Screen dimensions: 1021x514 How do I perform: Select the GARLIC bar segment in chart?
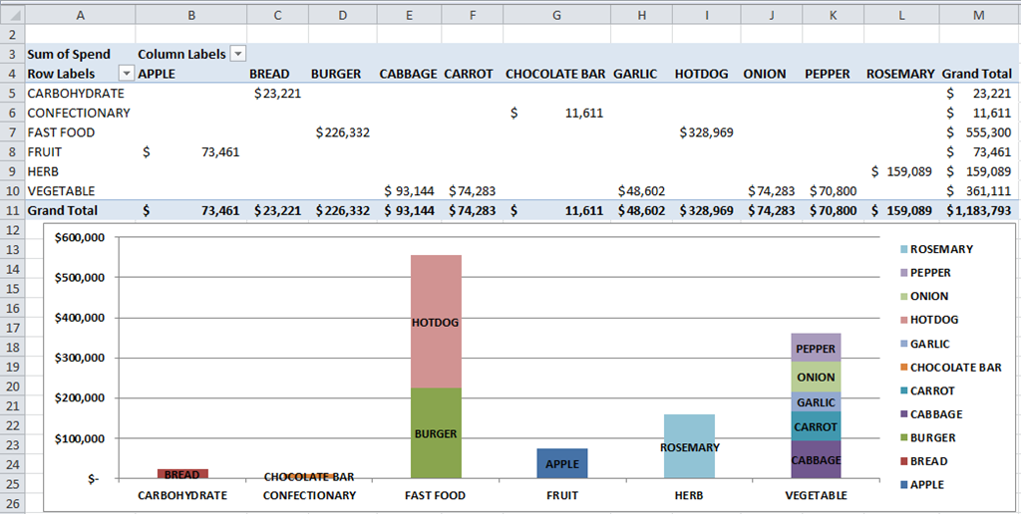pyautogui.click(x=816, y=401)
